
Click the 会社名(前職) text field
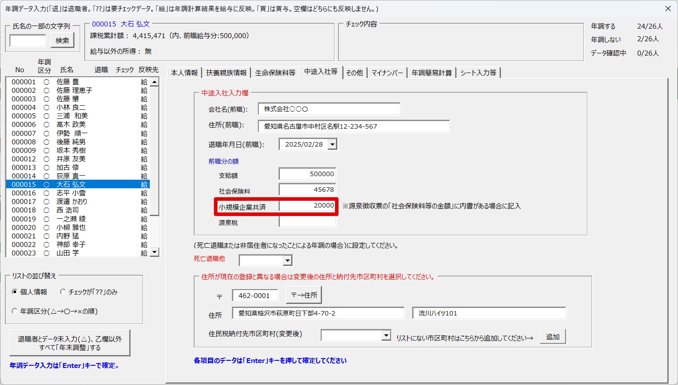[329, 109]
